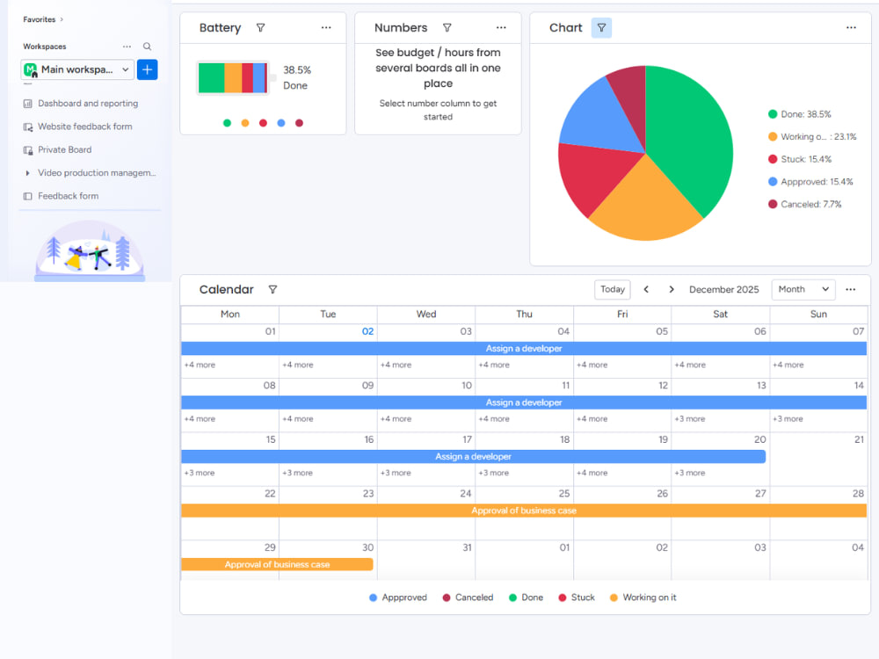Click Private Board lock icon
Image resolution: width=879 pixels, height=659 pixels.
point(27,150)
